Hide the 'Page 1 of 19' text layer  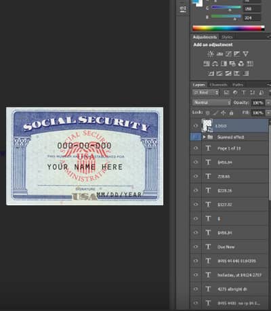tap(196, 148)
